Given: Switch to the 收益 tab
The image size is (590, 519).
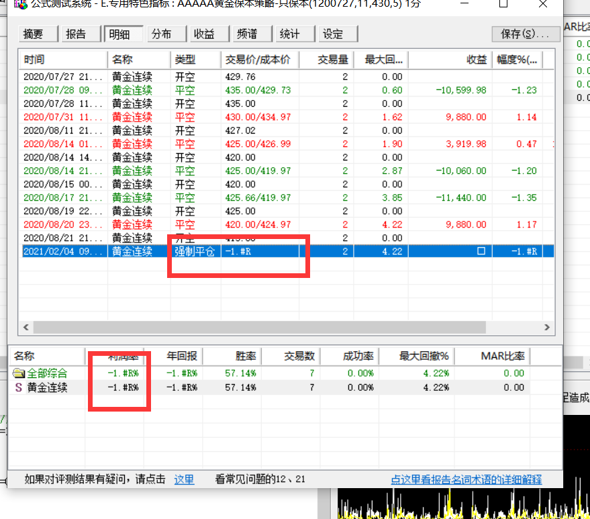Looking at the screenshot, I should pyautogui.click(x=209, y=34).
